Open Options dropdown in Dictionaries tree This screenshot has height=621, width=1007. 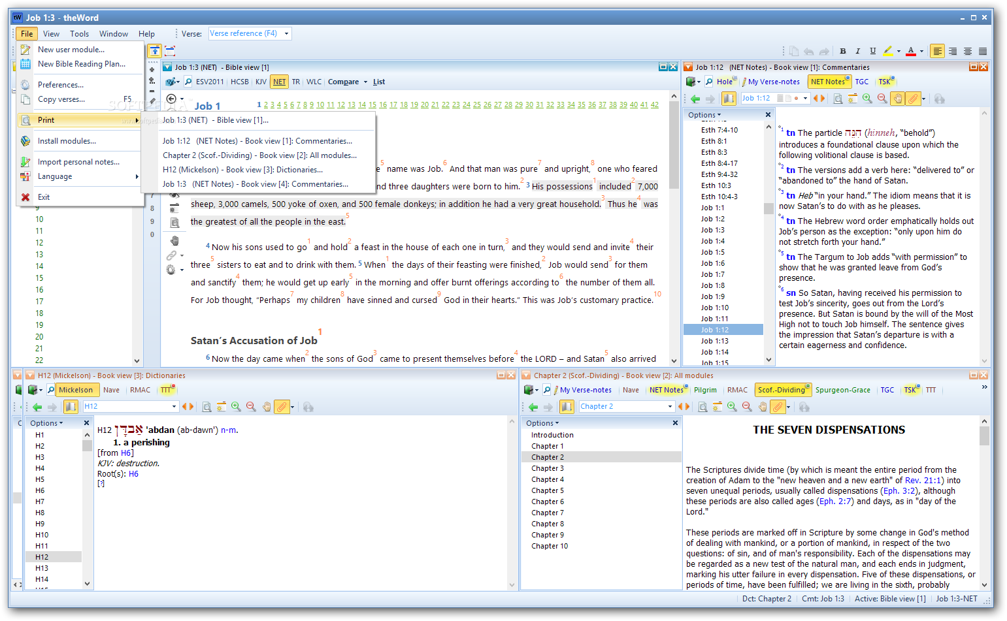[46, 423]
